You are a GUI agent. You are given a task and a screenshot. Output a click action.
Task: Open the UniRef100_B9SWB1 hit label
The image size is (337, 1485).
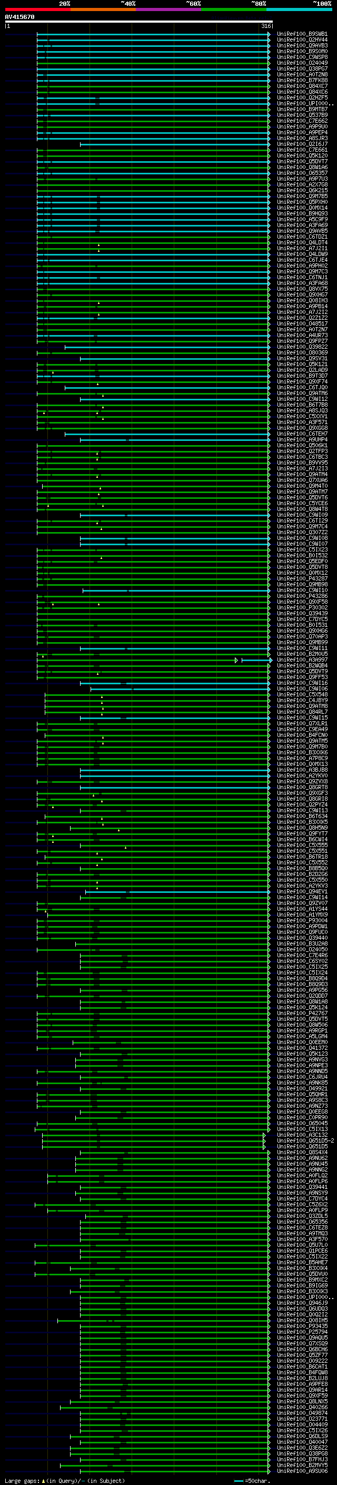pos(302,34)
